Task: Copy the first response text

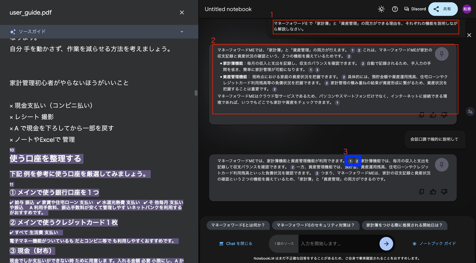Action: tap(422, 115)
